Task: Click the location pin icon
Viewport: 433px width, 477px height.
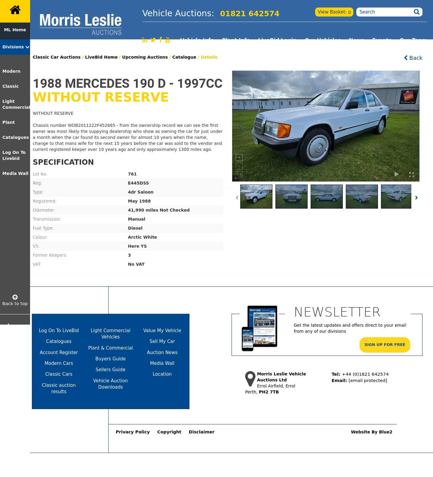Action: point(250,379)
